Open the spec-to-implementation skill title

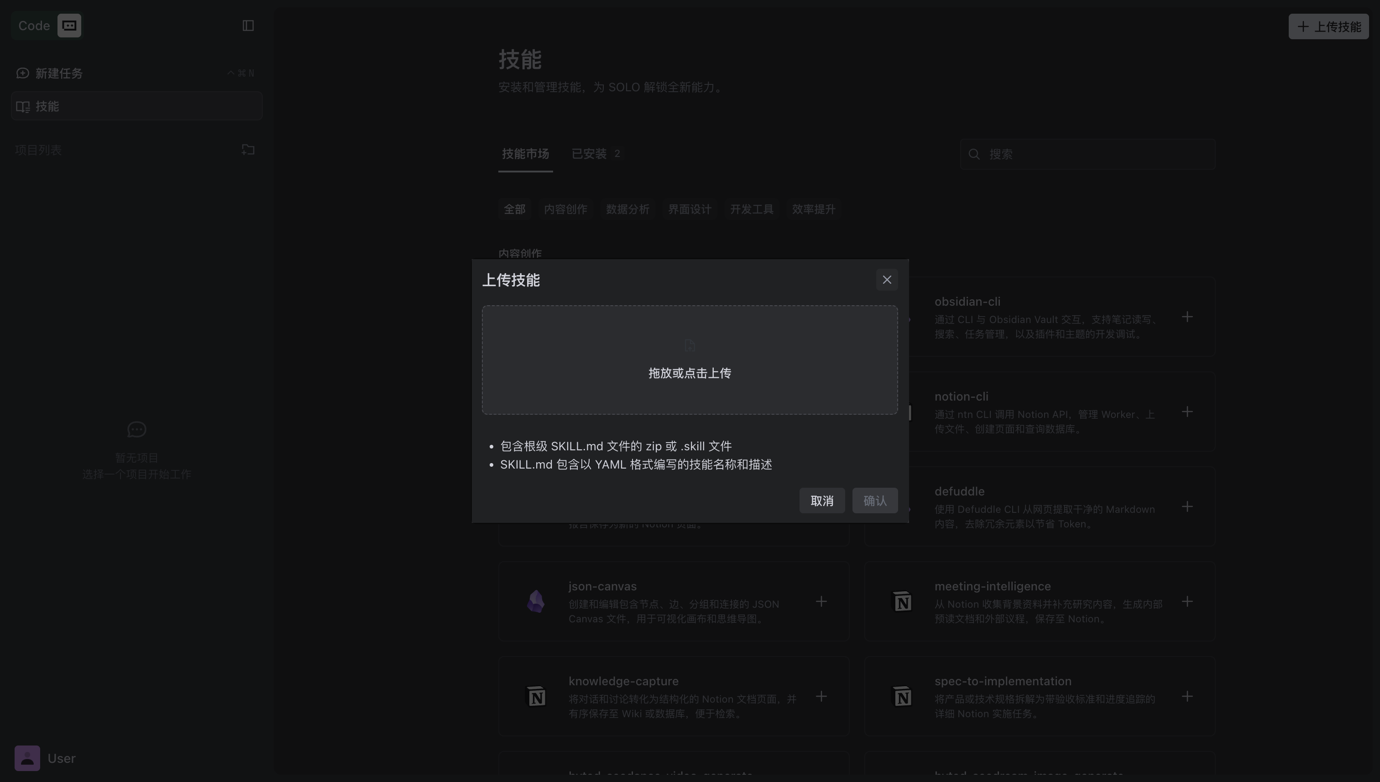tap(1002, 682)
